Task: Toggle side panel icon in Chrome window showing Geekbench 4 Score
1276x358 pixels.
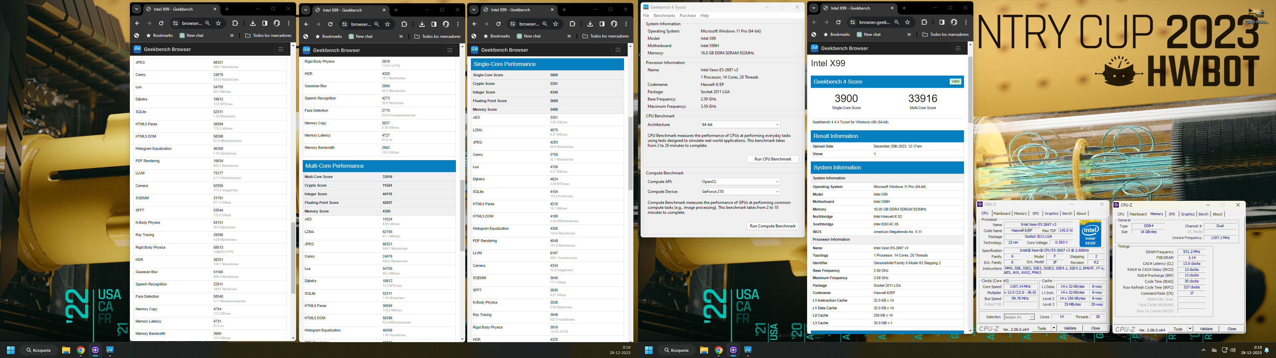Action: [942, 22]
